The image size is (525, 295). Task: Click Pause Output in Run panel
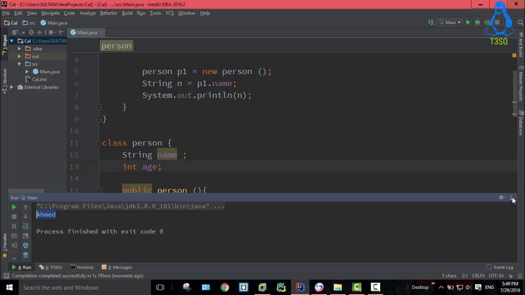pos(14,226)
